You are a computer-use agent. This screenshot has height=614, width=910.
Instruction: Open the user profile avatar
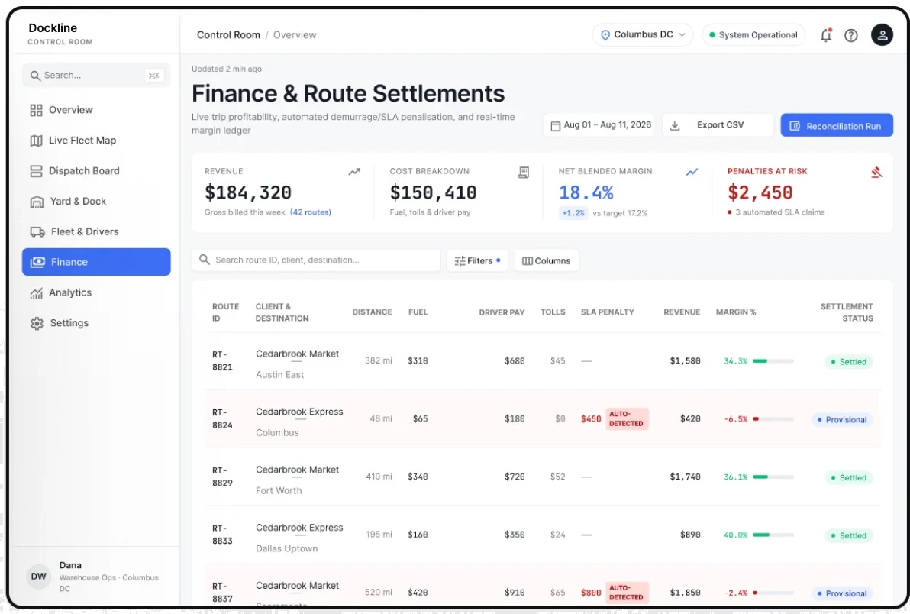(x=882, y=35)
